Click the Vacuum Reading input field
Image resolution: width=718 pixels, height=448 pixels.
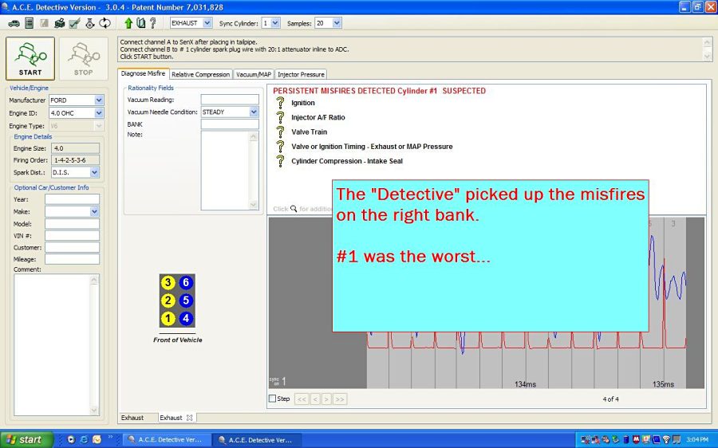click(x=230, y=100)
